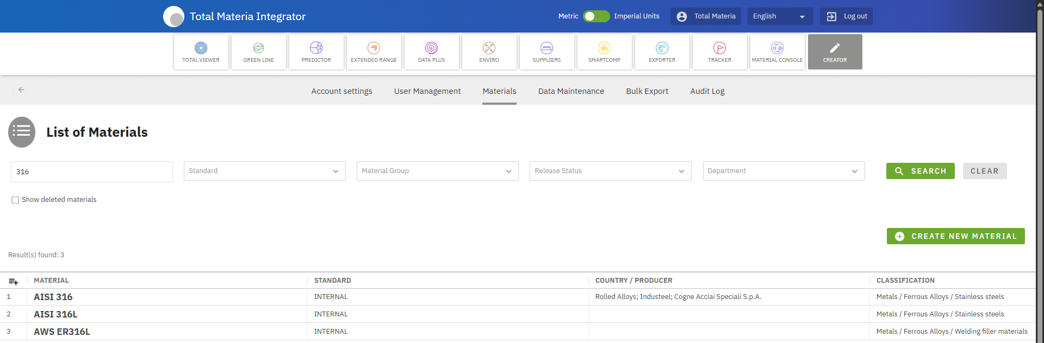Viewport: 1044px width, 343px height.
Task: Click the column settings icon in table header
Action: [14, 281]
